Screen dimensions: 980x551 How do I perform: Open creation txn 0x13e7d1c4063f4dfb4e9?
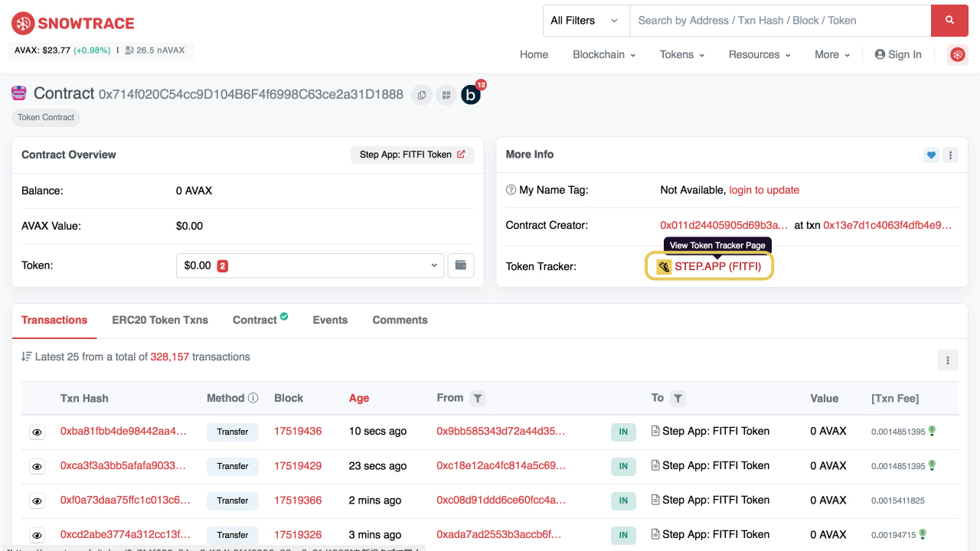(x=887, y=225)
